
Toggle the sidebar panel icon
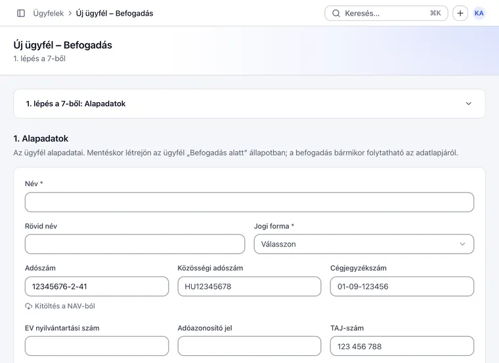point(21,13)
